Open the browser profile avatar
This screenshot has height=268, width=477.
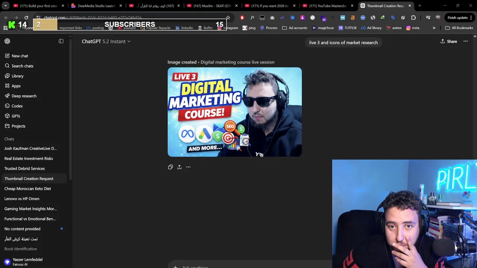click(x=438, y=17)
